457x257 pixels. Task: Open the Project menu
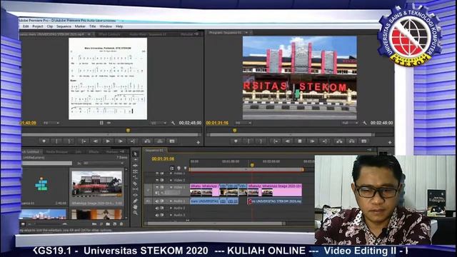pyautogui.click(x=38, y=26)
